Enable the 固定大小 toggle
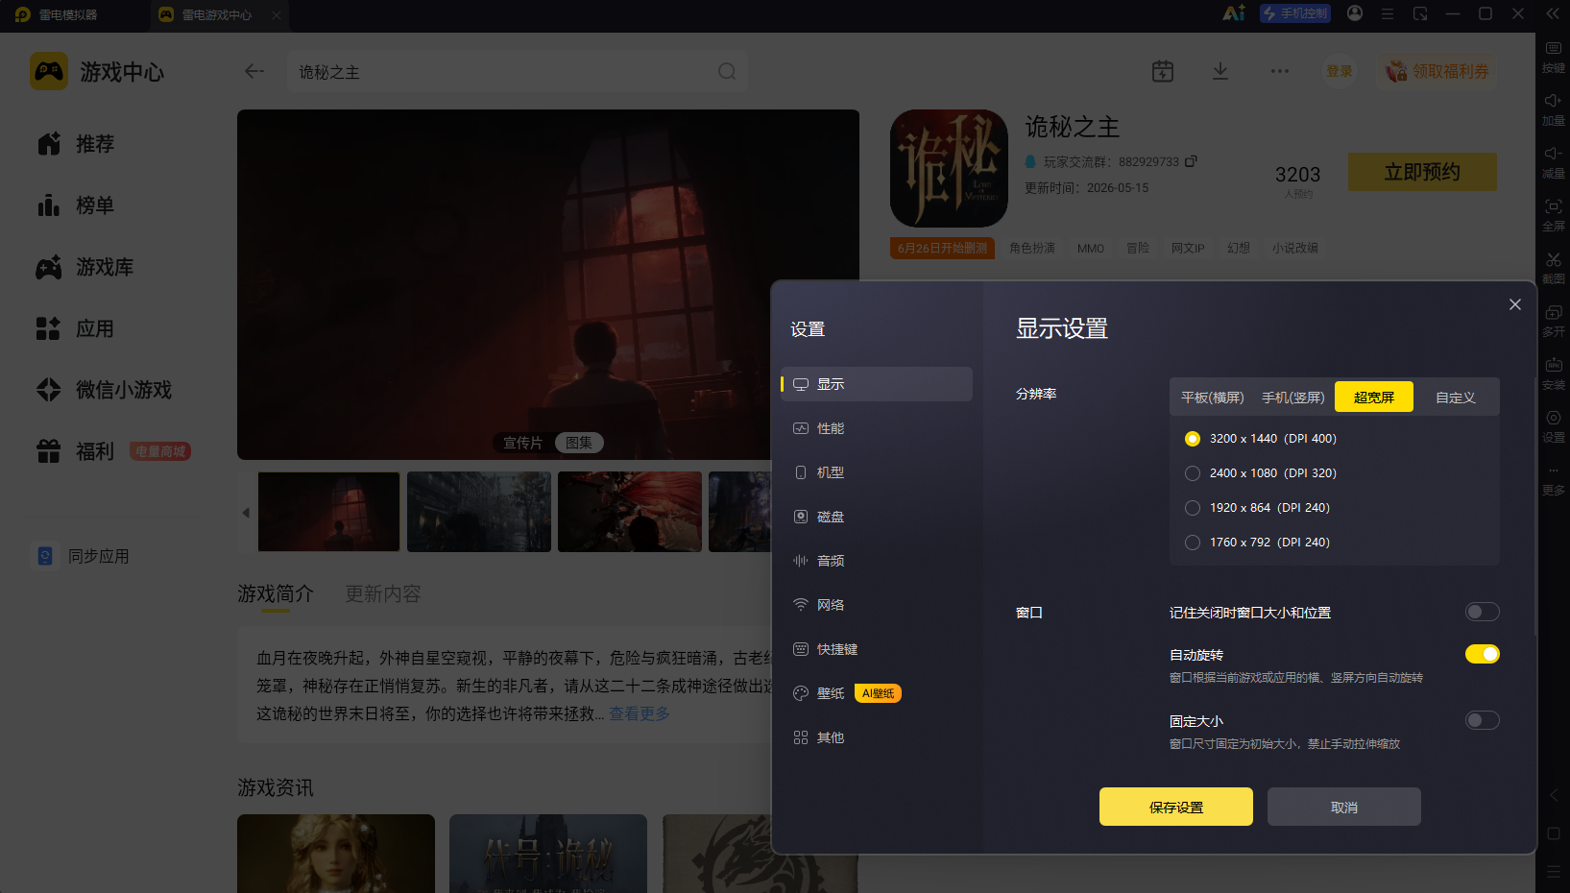This screenshot has height=893, width=1570. tap(1483, 720)
